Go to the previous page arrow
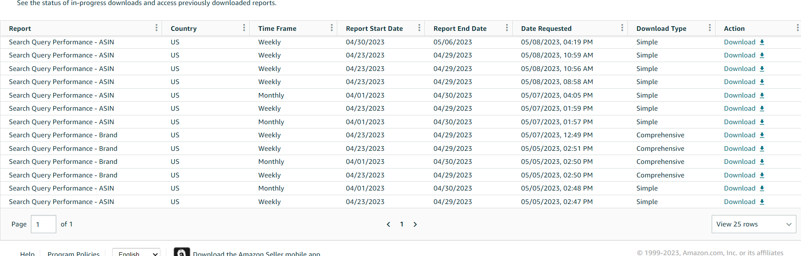 click(388, 224)
